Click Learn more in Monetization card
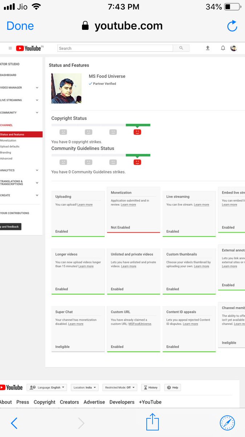Viewport: 245px width, 437px height. (x=128, y=205)
